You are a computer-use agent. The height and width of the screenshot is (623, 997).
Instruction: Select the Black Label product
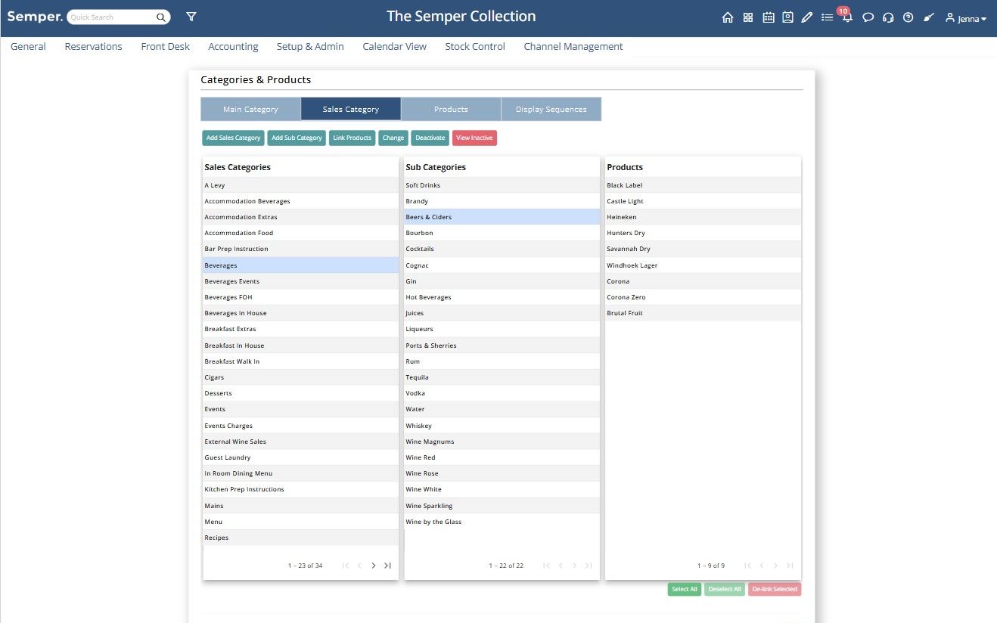click(x=703, y=185)
